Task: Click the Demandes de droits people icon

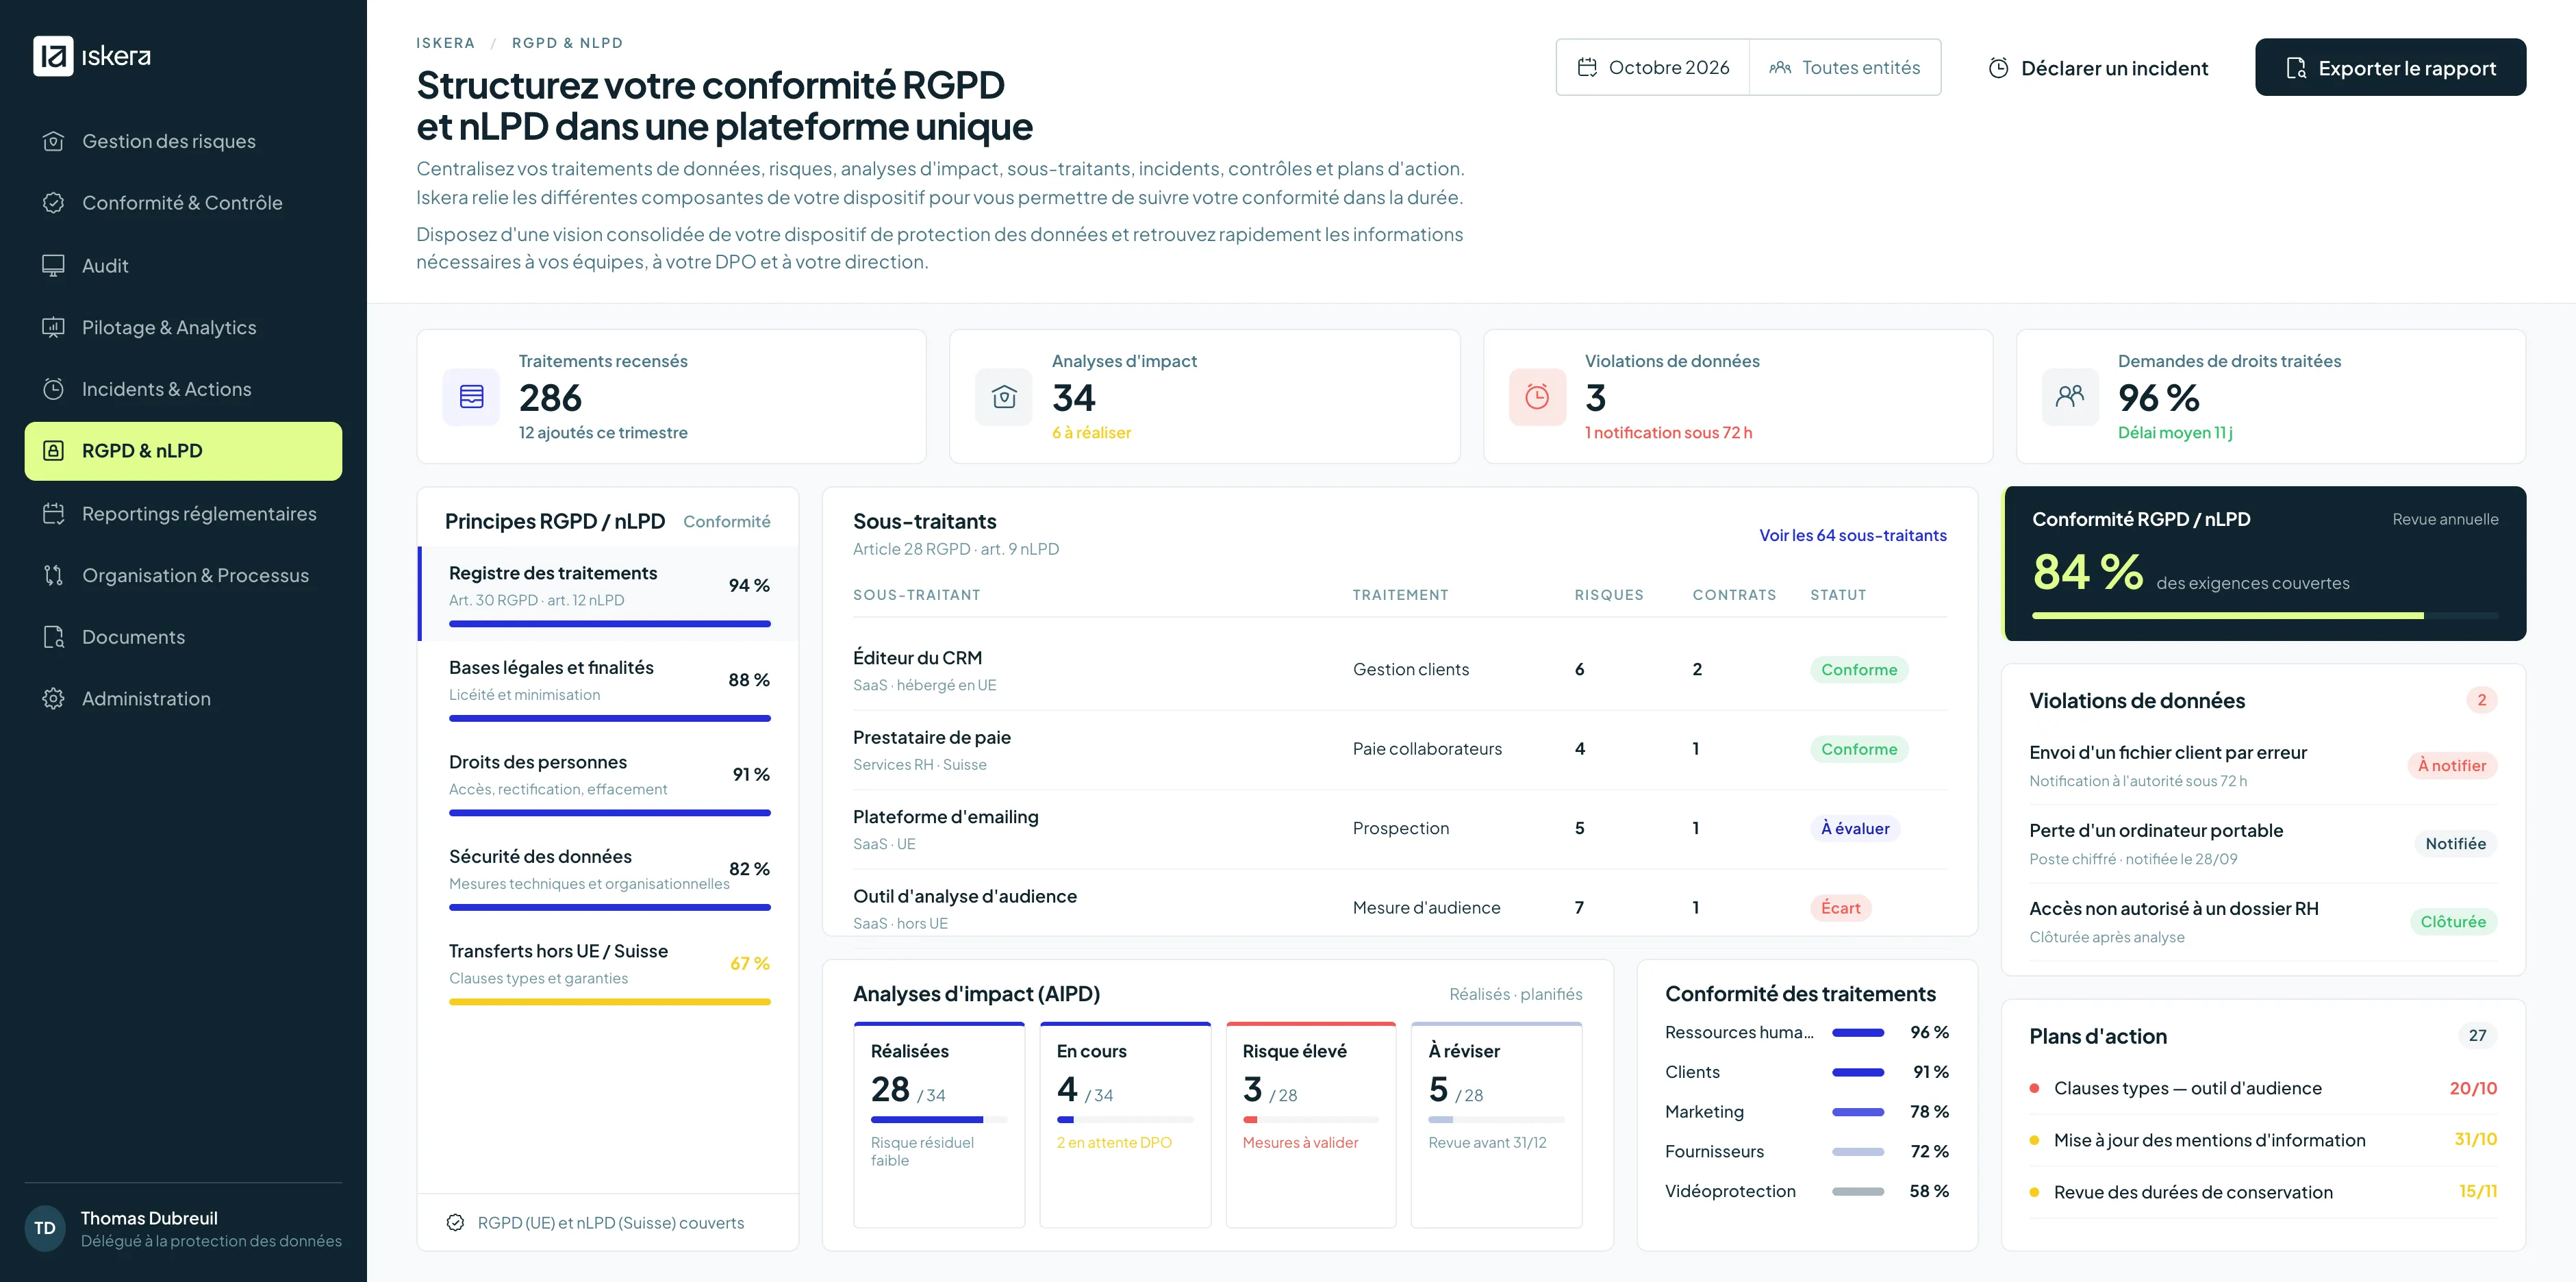Action: [2070, 397]
